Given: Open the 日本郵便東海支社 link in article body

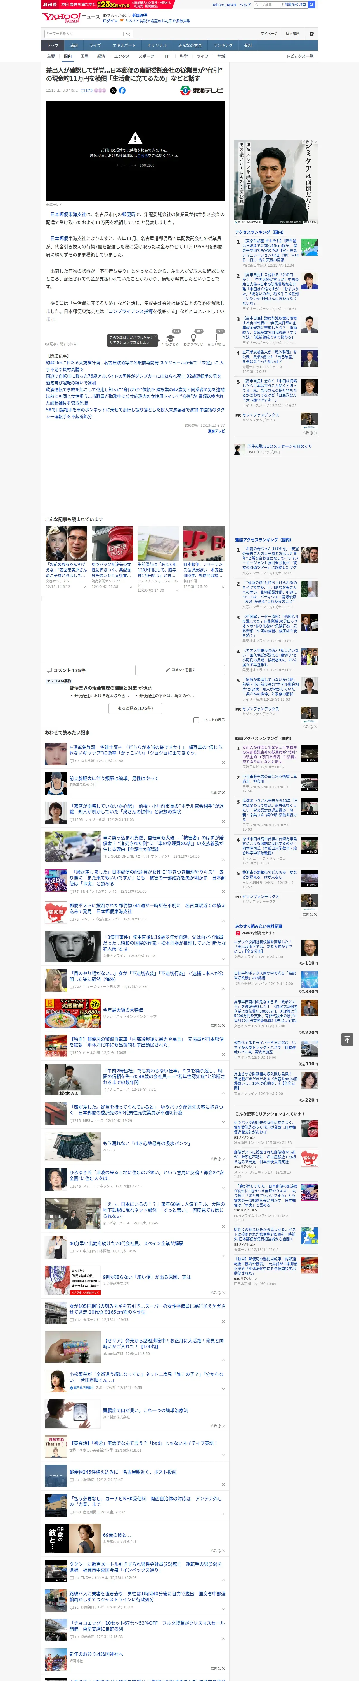Looking at the screenshot, I should (69, 214).
